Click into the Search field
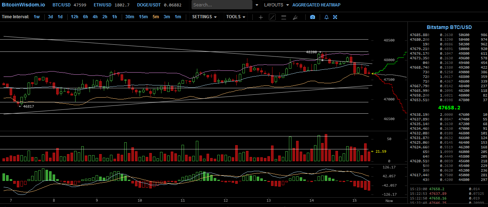The image size is (488, 207). click(x=222, y=5)
